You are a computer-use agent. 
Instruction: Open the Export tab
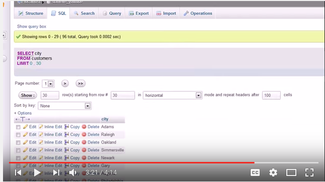tap(139, 14)
